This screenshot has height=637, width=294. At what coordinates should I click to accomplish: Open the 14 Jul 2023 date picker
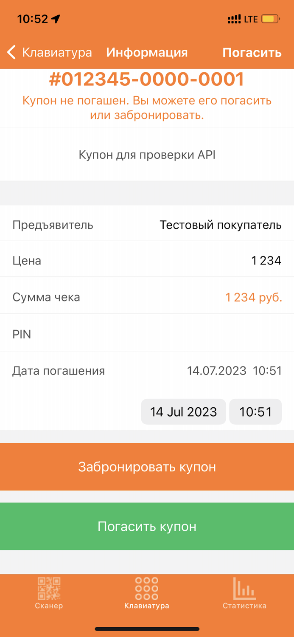coord(183,411)
